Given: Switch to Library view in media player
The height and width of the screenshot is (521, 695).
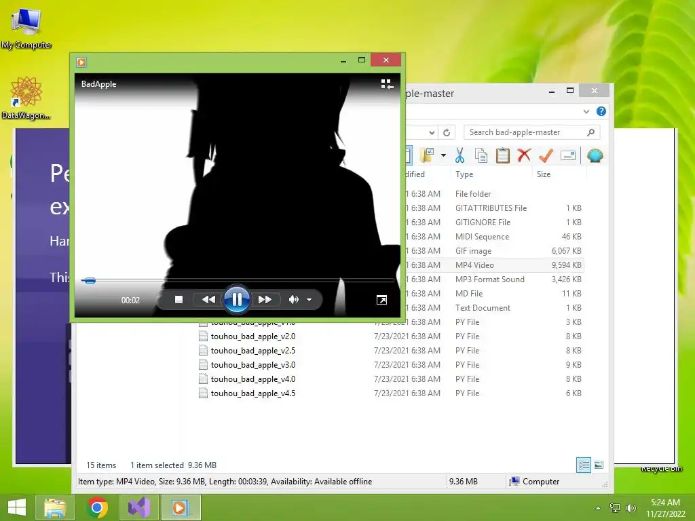Looking at the screenshot, I should coord(387,84).
